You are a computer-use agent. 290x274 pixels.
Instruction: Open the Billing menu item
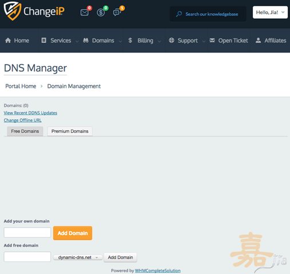click(145, 41)
